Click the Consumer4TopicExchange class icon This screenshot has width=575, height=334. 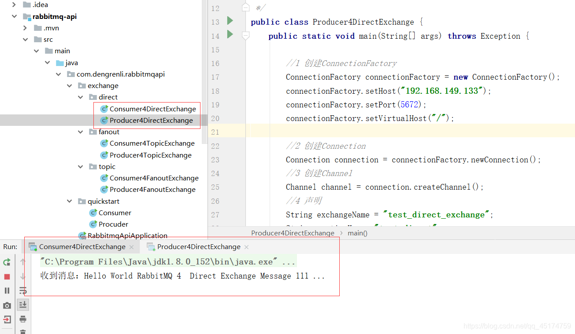pos(104,143)
